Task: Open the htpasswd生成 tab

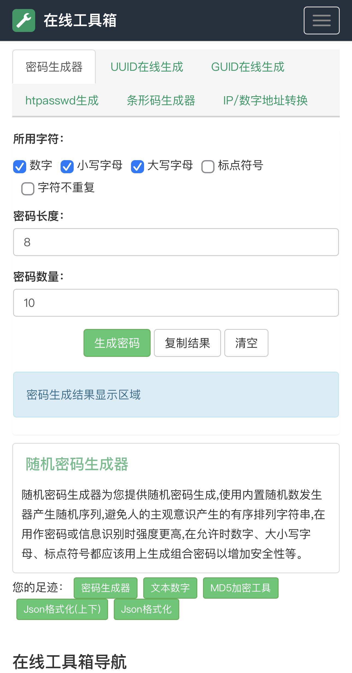Action: point(62,101)
